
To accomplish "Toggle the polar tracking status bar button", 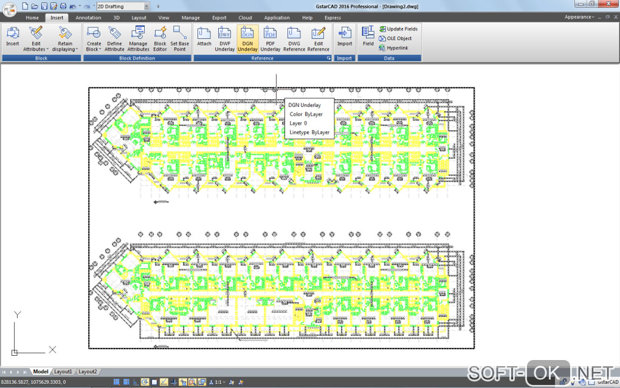I will (x=145, y=382).
